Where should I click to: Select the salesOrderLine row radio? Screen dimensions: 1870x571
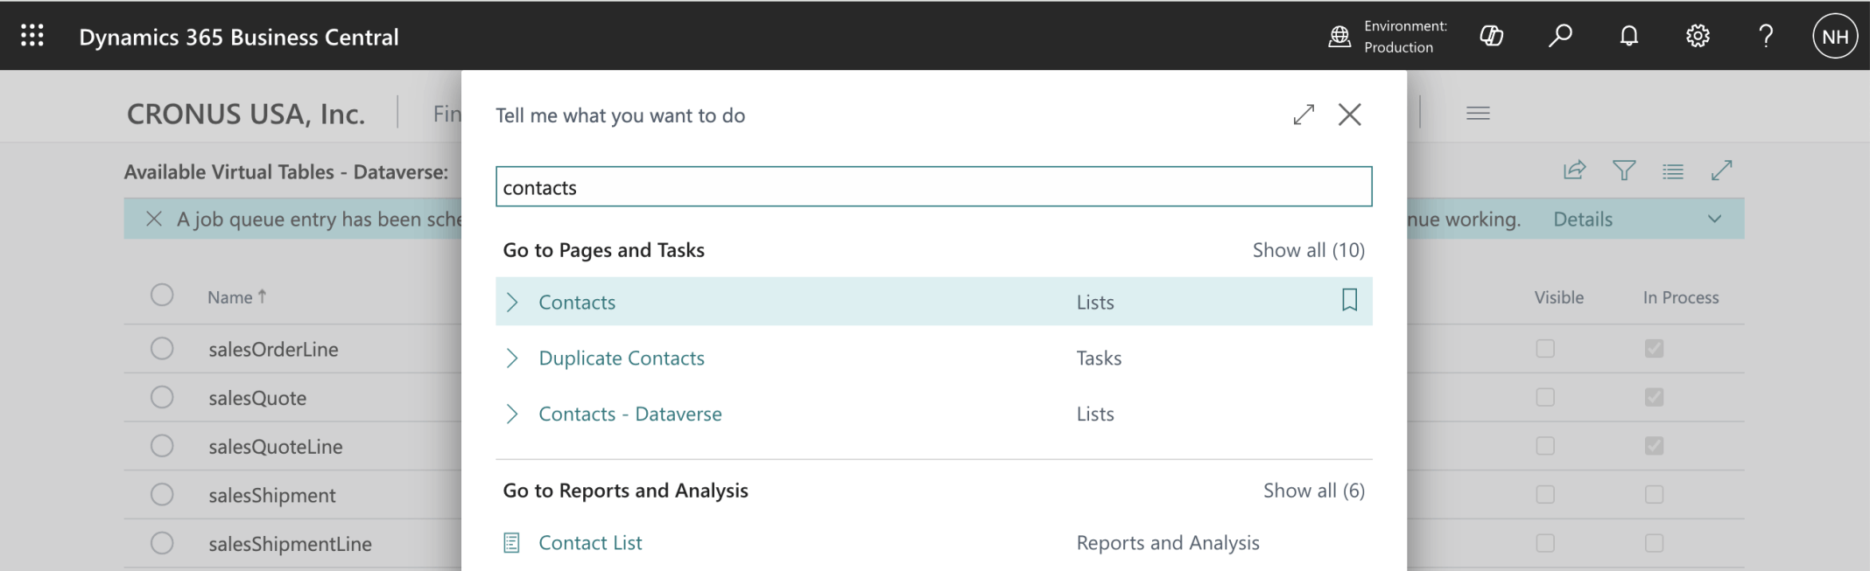162,349
